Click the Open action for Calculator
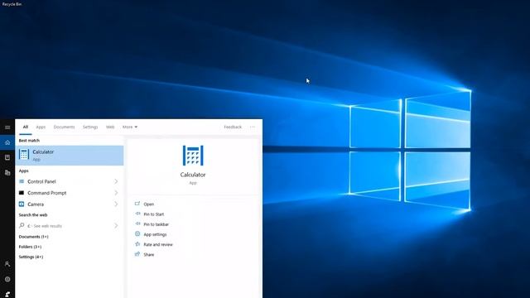This screenshot has height=298, width=530. [149, 204]
